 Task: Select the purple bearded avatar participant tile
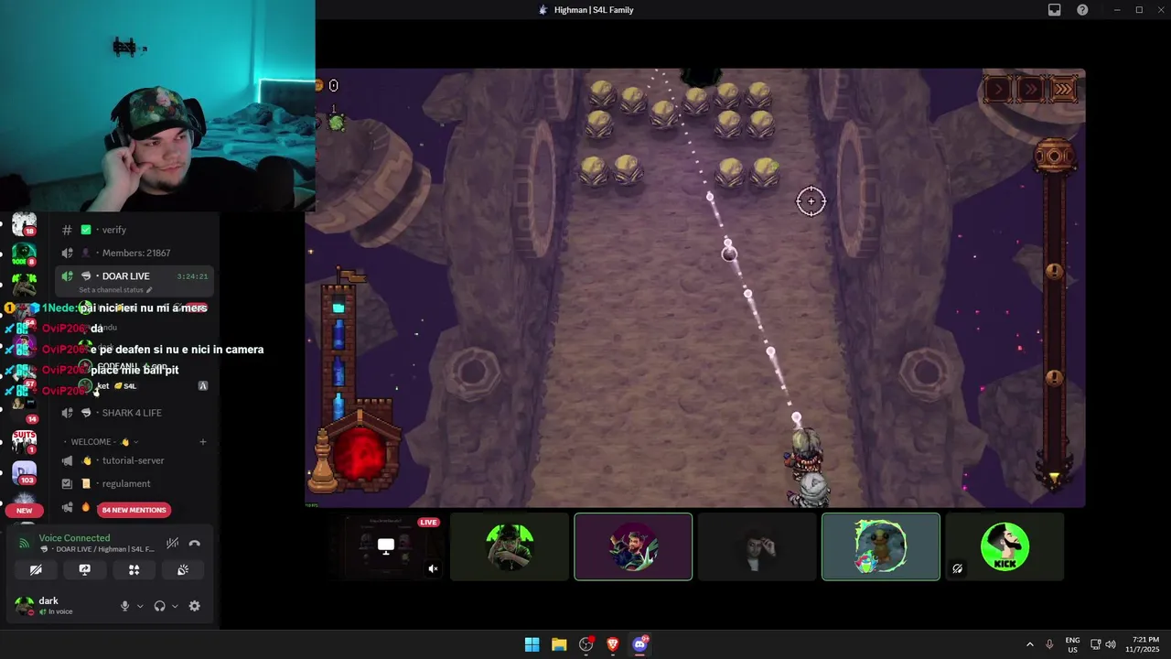click(633, 546)
